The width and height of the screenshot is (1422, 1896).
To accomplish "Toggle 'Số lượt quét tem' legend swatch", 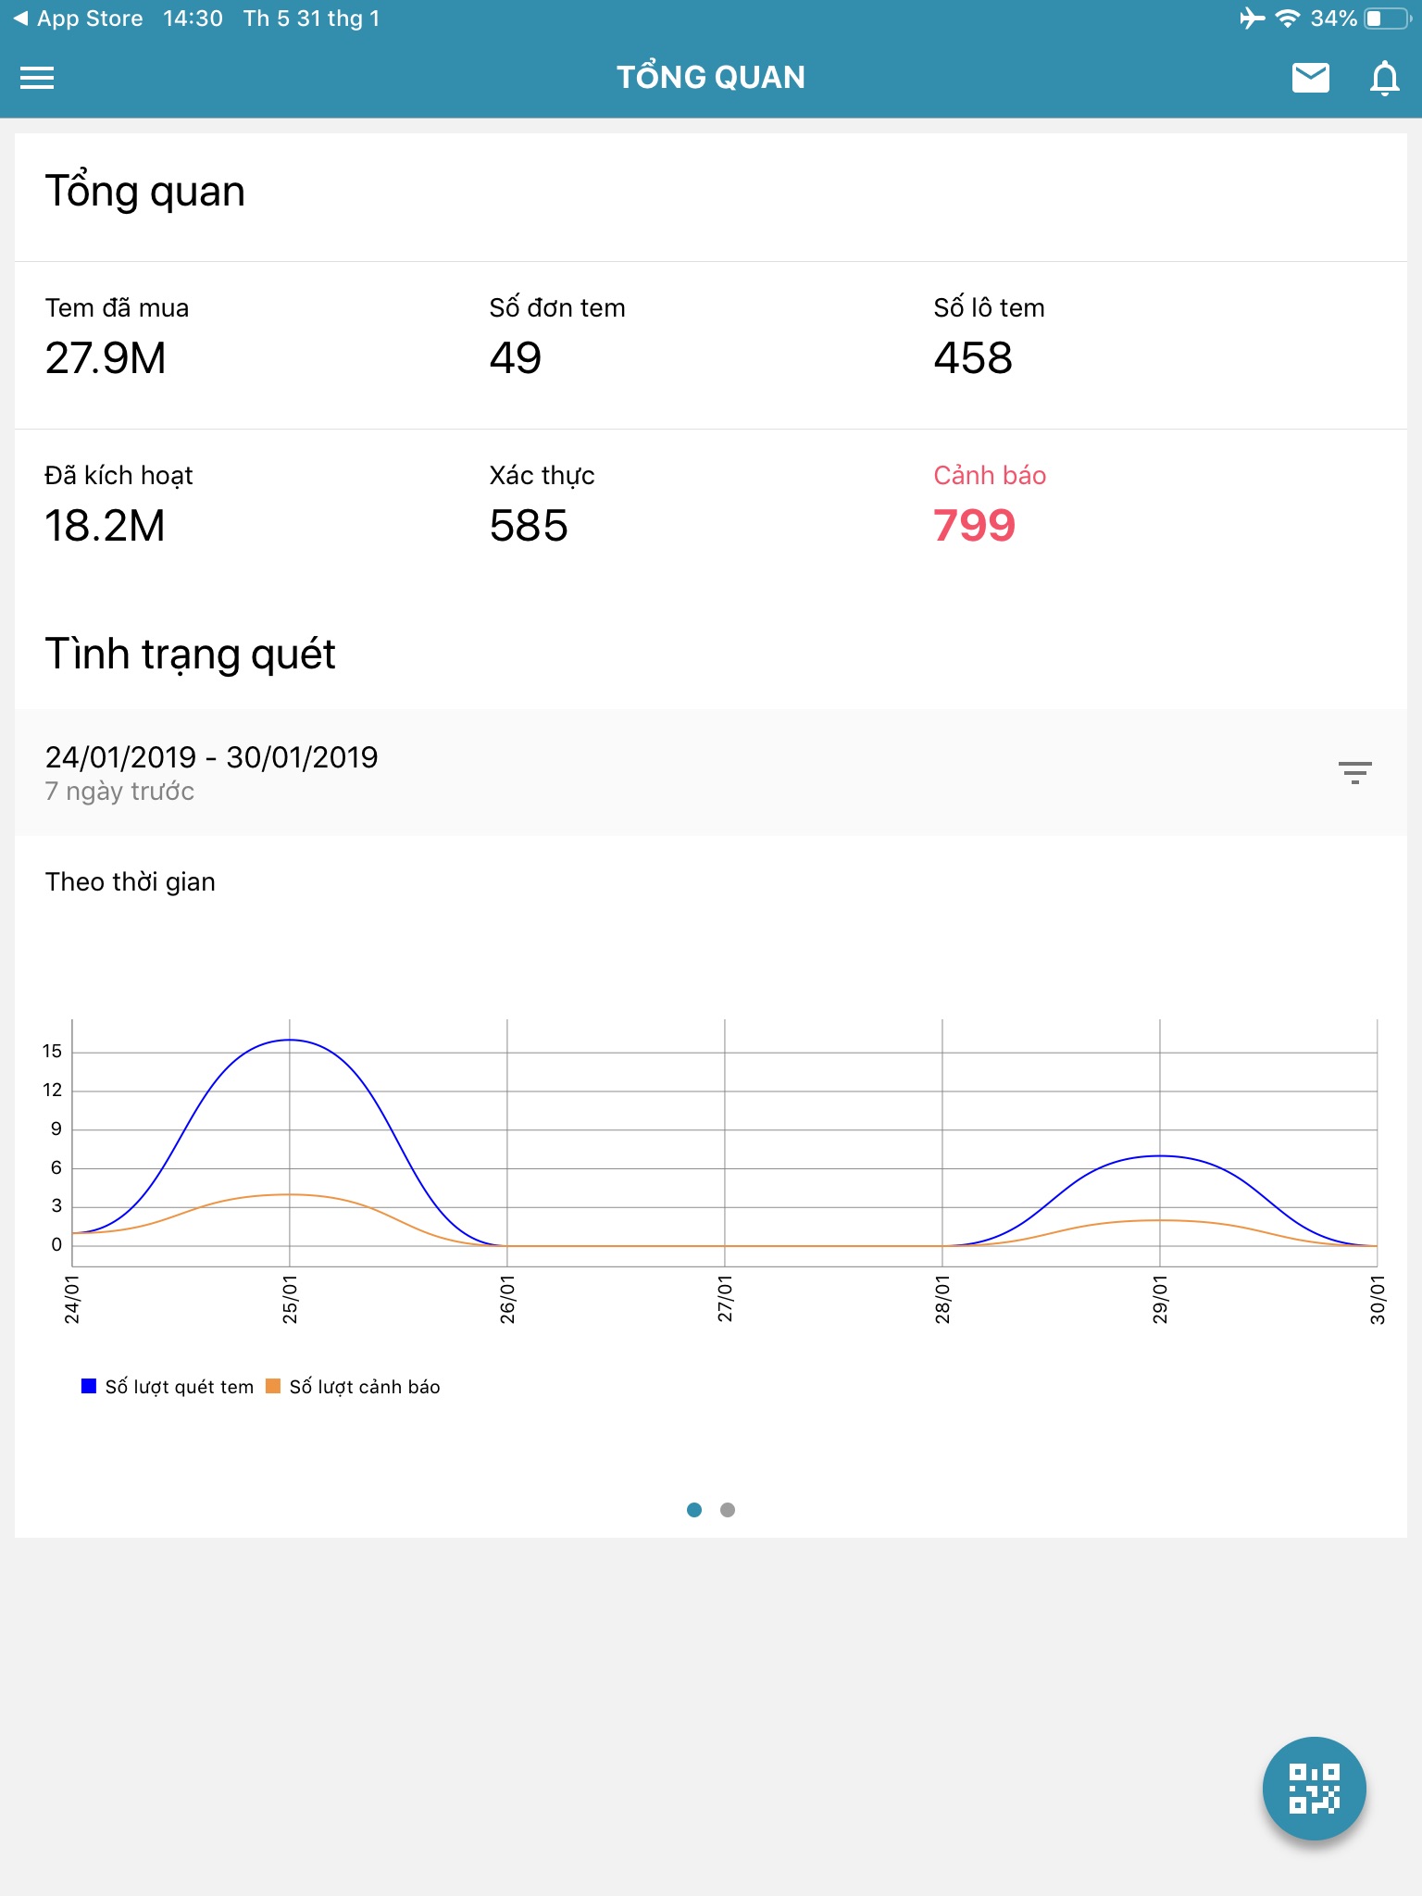I will 89,1386.
